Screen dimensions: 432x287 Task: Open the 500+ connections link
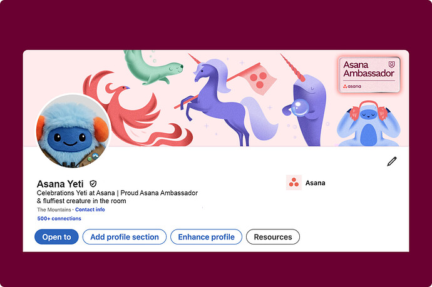pos(59,218)
